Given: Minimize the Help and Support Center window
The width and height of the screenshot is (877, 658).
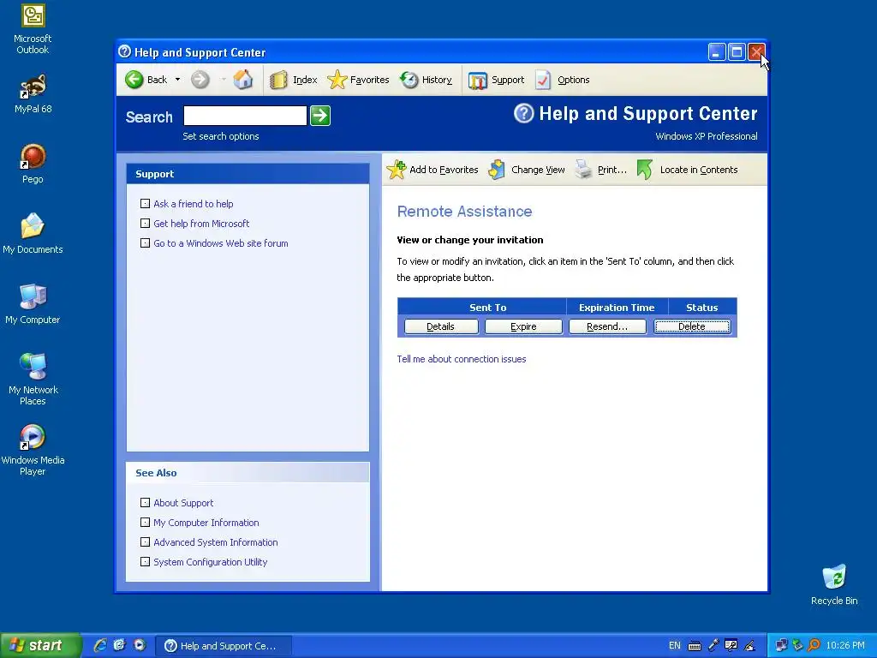Looking at the screenshot, I should 717,52.
